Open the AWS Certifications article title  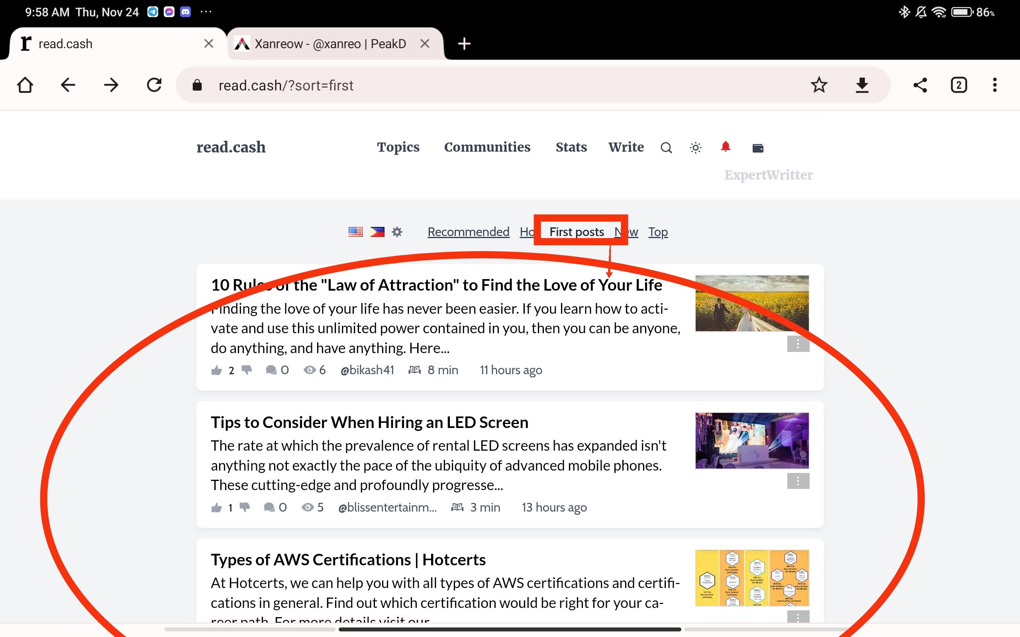[x=348, y=559]
